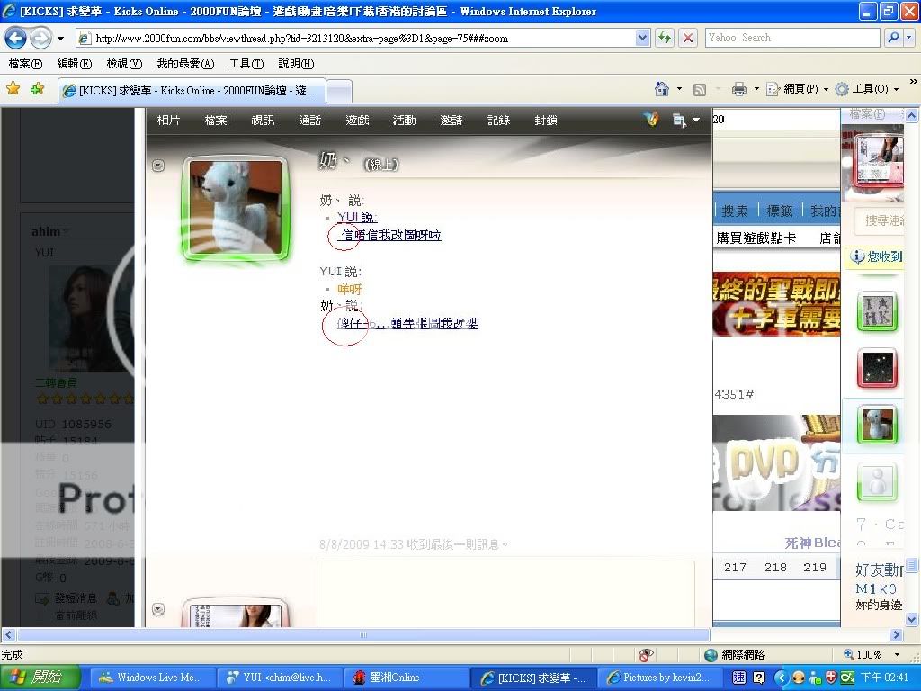Click the messenger butterfly icon in chat toolbar
The height and width of the screenshot is (691, 921).
pyautogui.click(x=652, y=120)
